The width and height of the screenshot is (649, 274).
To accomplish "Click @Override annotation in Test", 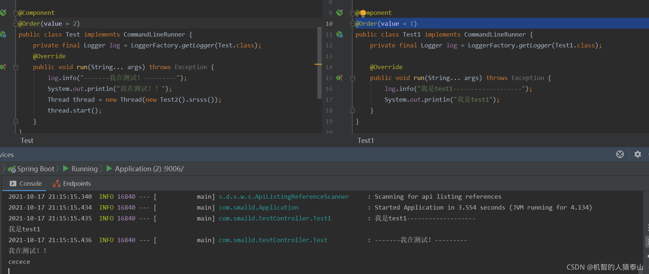I will tap(49, 56).
